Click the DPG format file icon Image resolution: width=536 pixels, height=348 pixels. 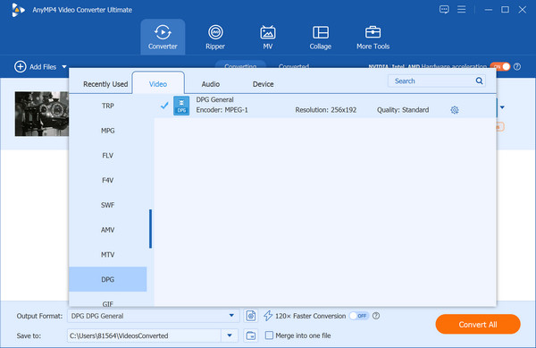(x=181, y=106)
